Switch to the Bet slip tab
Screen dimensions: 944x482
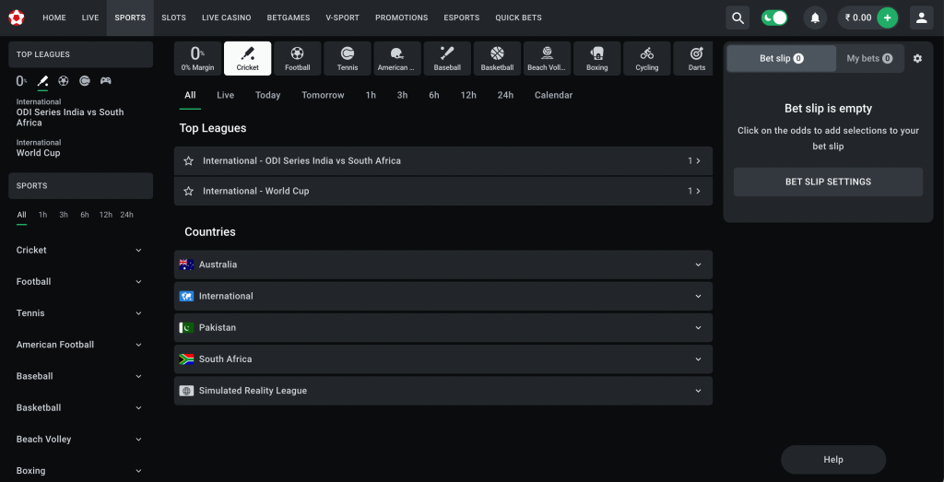pos(782,58)
